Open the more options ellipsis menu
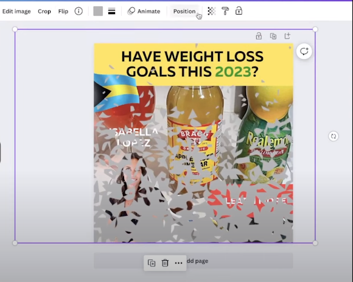Viewport: 353px width, 282px height. [178, 263]
